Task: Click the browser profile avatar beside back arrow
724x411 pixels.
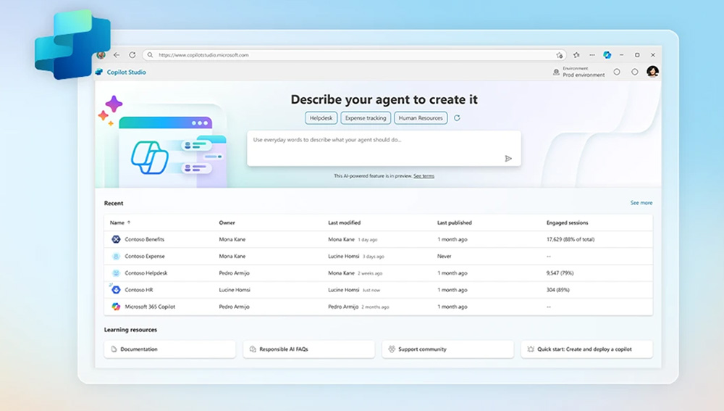Action: 101,55
